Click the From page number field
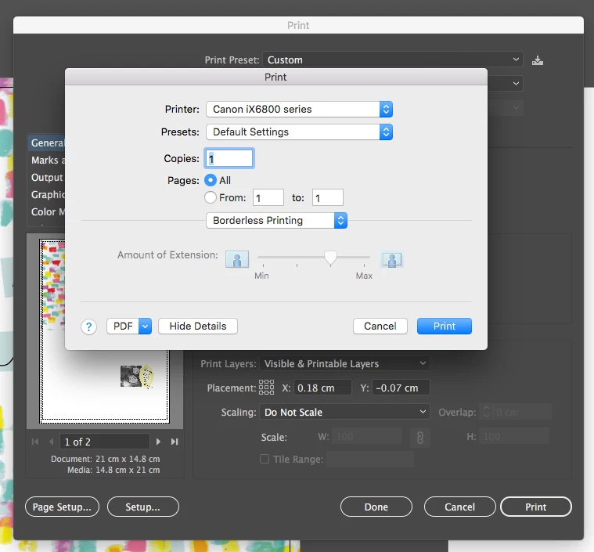The image size is (594, 552). [268, 197]
